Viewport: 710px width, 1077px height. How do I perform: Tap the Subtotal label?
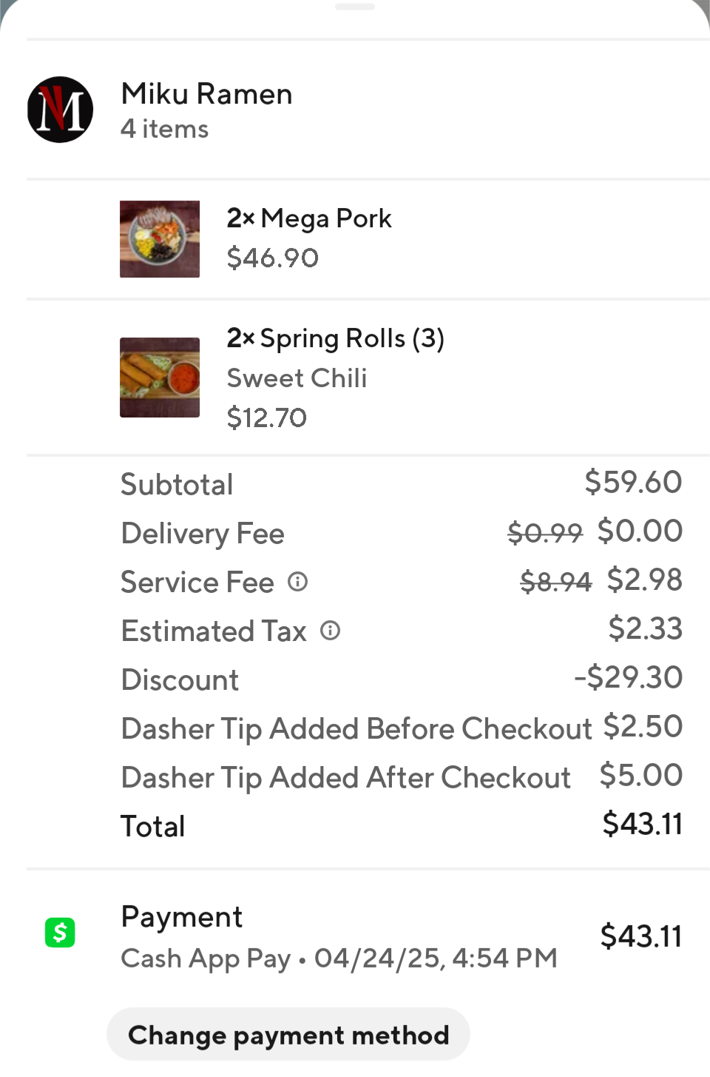point(177,485)
